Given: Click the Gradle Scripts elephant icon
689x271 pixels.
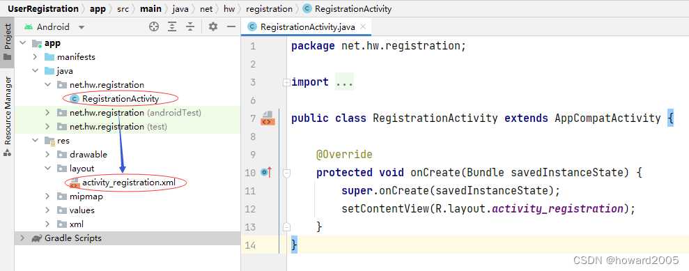Looking at the screenshot, I should click(36, 238).
